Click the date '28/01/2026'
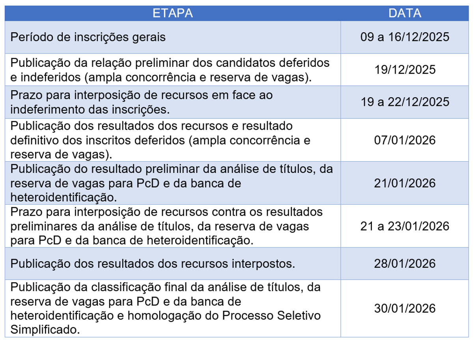The image size is (474, 343). click(405, 263)
